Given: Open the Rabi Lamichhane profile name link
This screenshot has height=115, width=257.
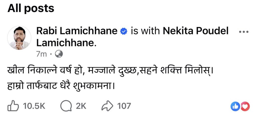Looking at the screenshot, I should click(77, 31).
